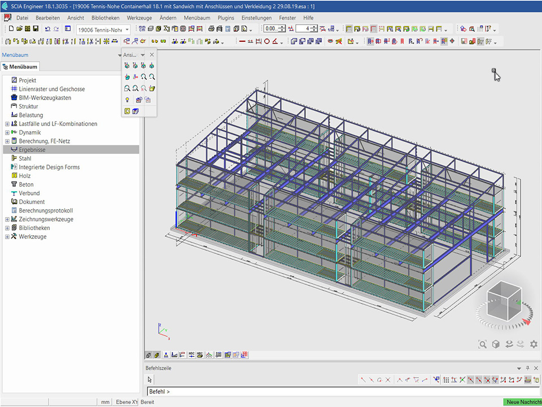This screenshot has width=542, height=407.
Task: Toggle the dot grid snap button
Action: tap(446, 380)
